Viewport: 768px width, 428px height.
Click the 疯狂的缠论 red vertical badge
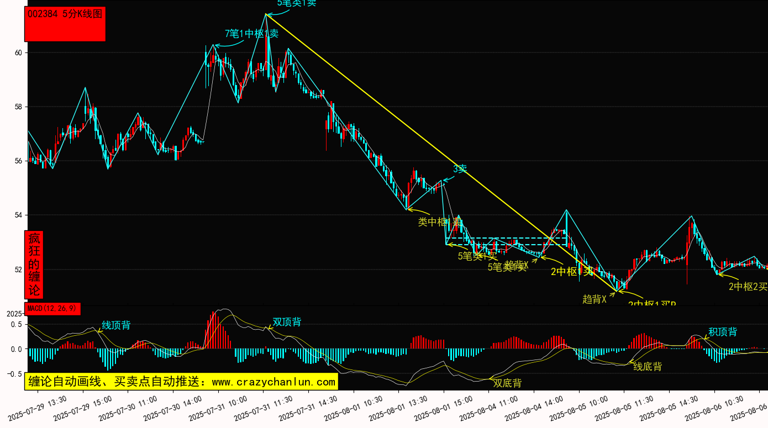click(35, 264)
